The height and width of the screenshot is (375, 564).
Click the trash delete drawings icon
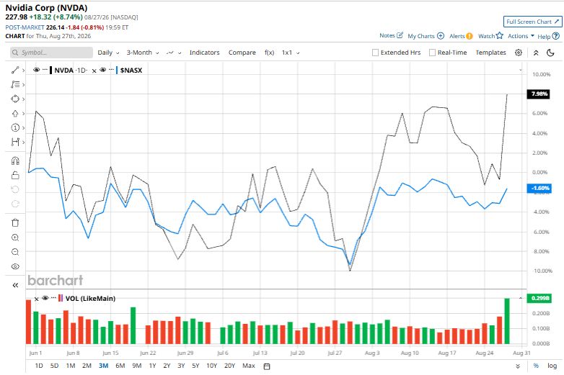15,223
